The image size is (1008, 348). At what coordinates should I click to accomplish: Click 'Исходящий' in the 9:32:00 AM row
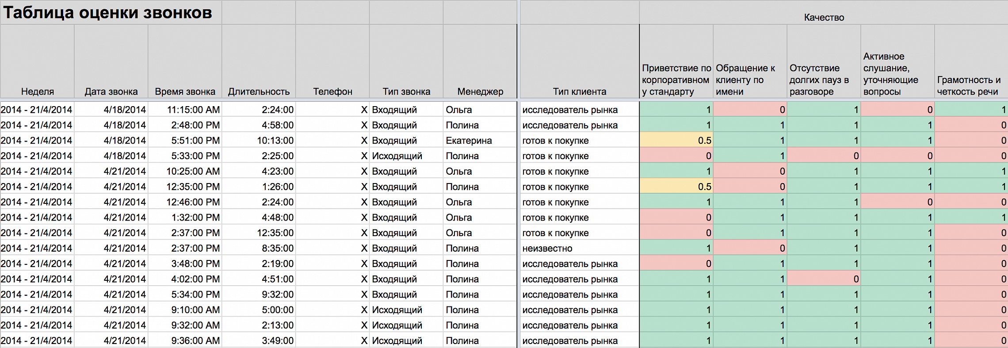point(406,325)
